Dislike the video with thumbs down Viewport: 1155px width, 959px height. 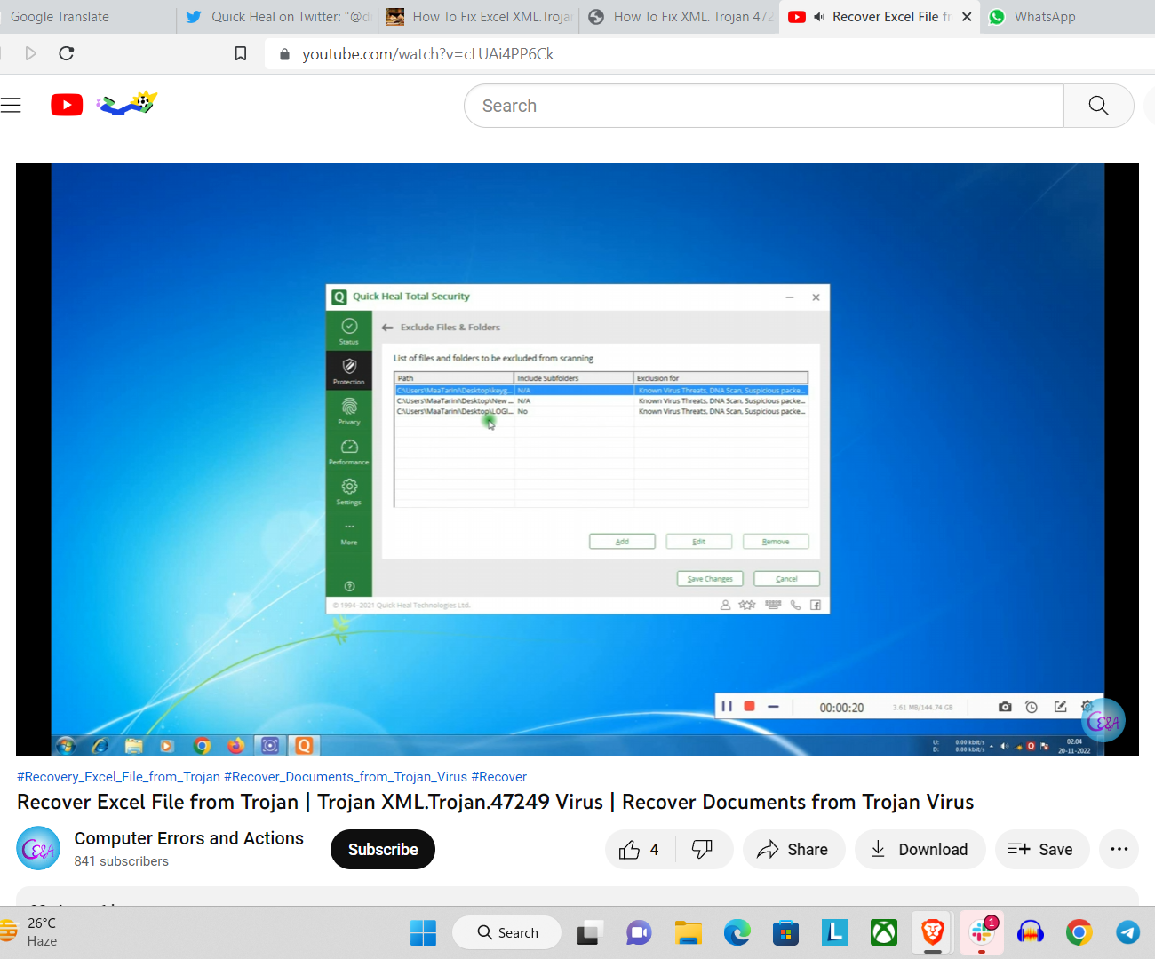click(703, 850)
